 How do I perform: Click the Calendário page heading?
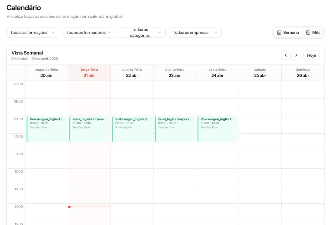coord(23,7)
